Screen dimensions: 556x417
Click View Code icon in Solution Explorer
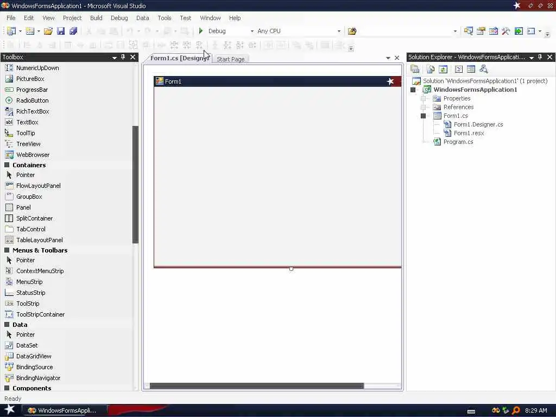point(459,69)
